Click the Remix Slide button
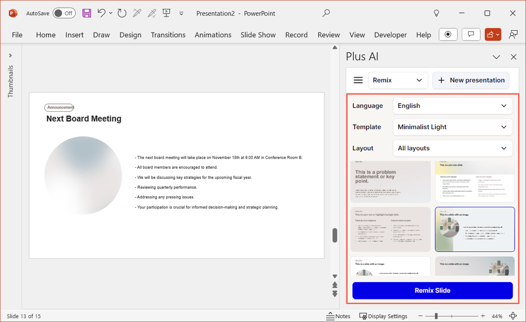The width and height of the screenshot is (526, 322). [x=432, y=290]
